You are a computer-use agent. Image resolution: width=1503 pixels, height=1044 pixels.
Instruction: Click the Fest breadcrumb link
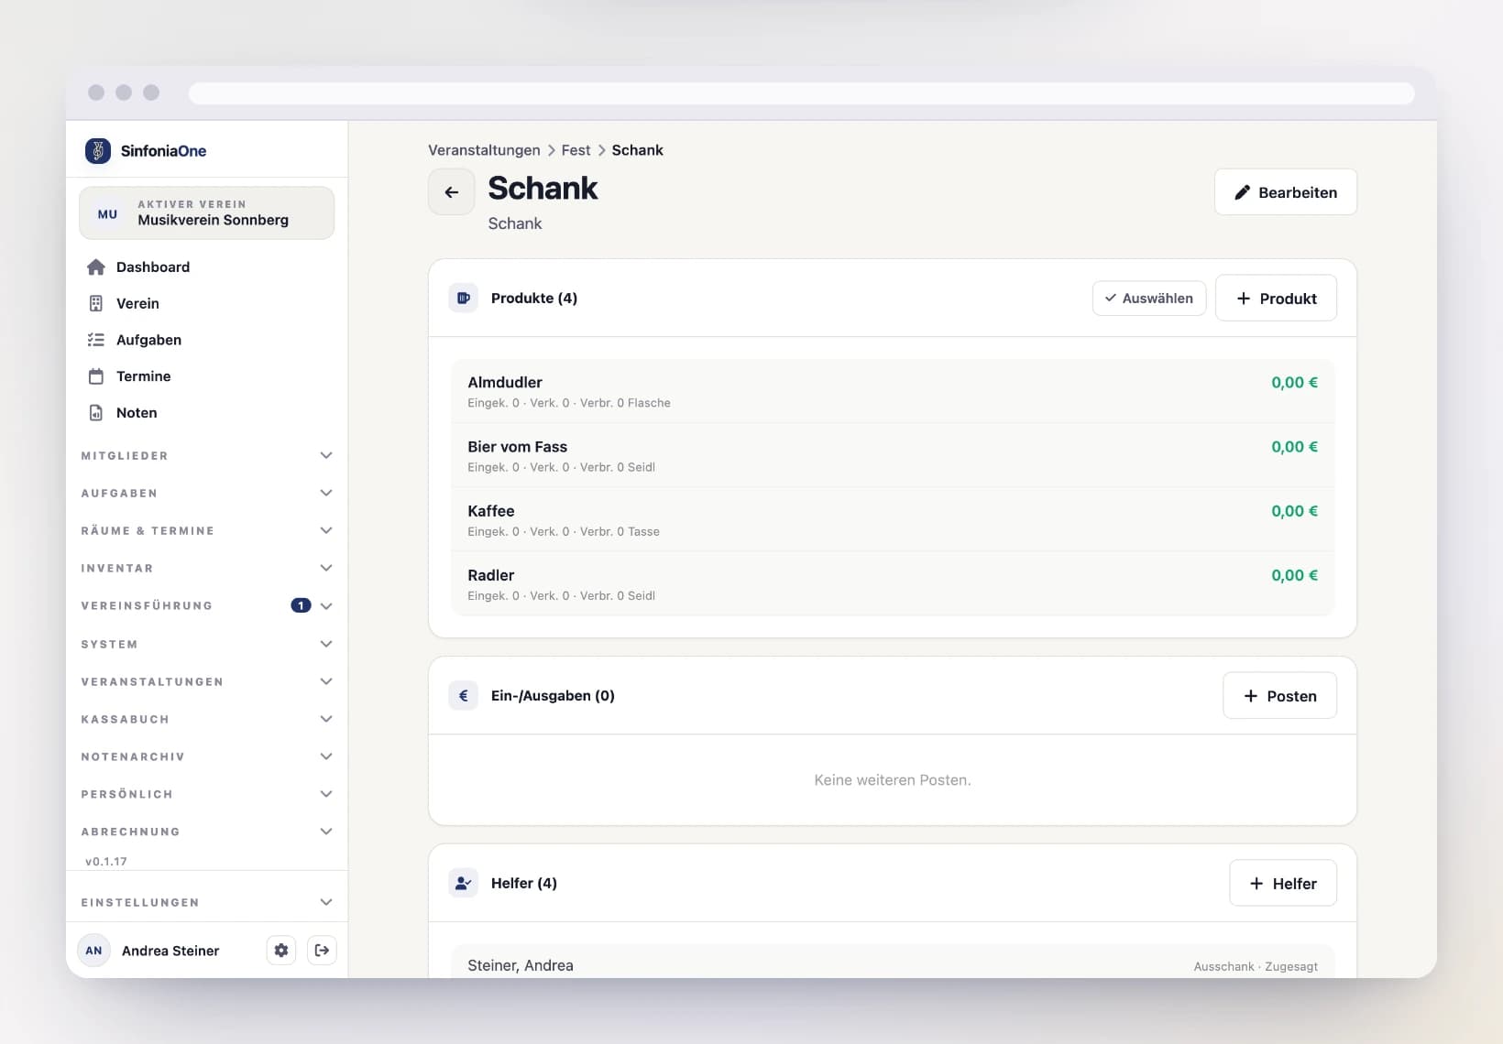pos(576,150)
